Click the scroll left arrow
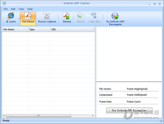 point(4,116)
